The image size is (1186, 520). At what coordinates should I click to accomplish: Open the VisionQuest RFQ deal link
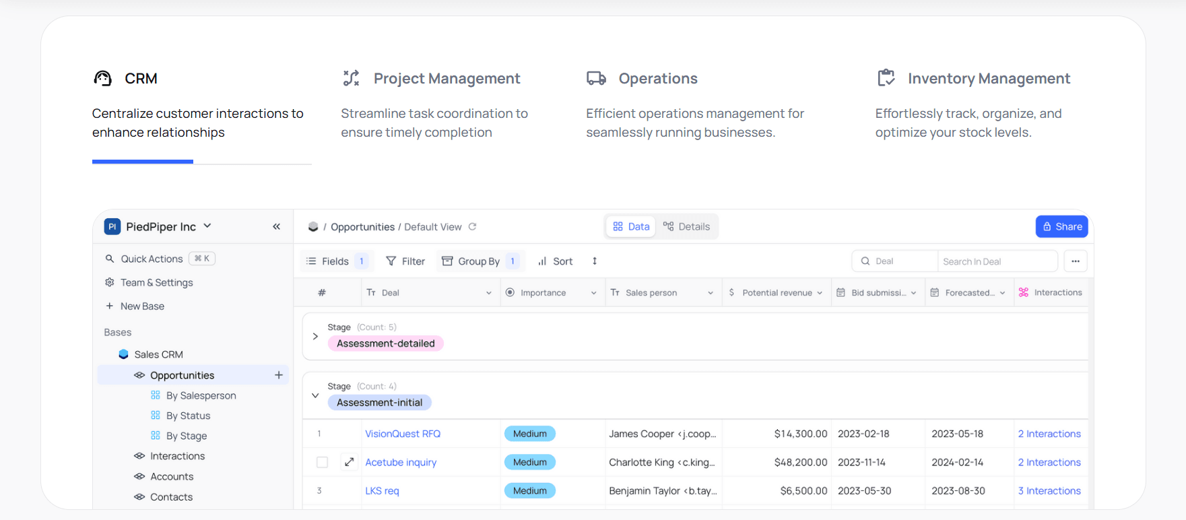point(403,434)
